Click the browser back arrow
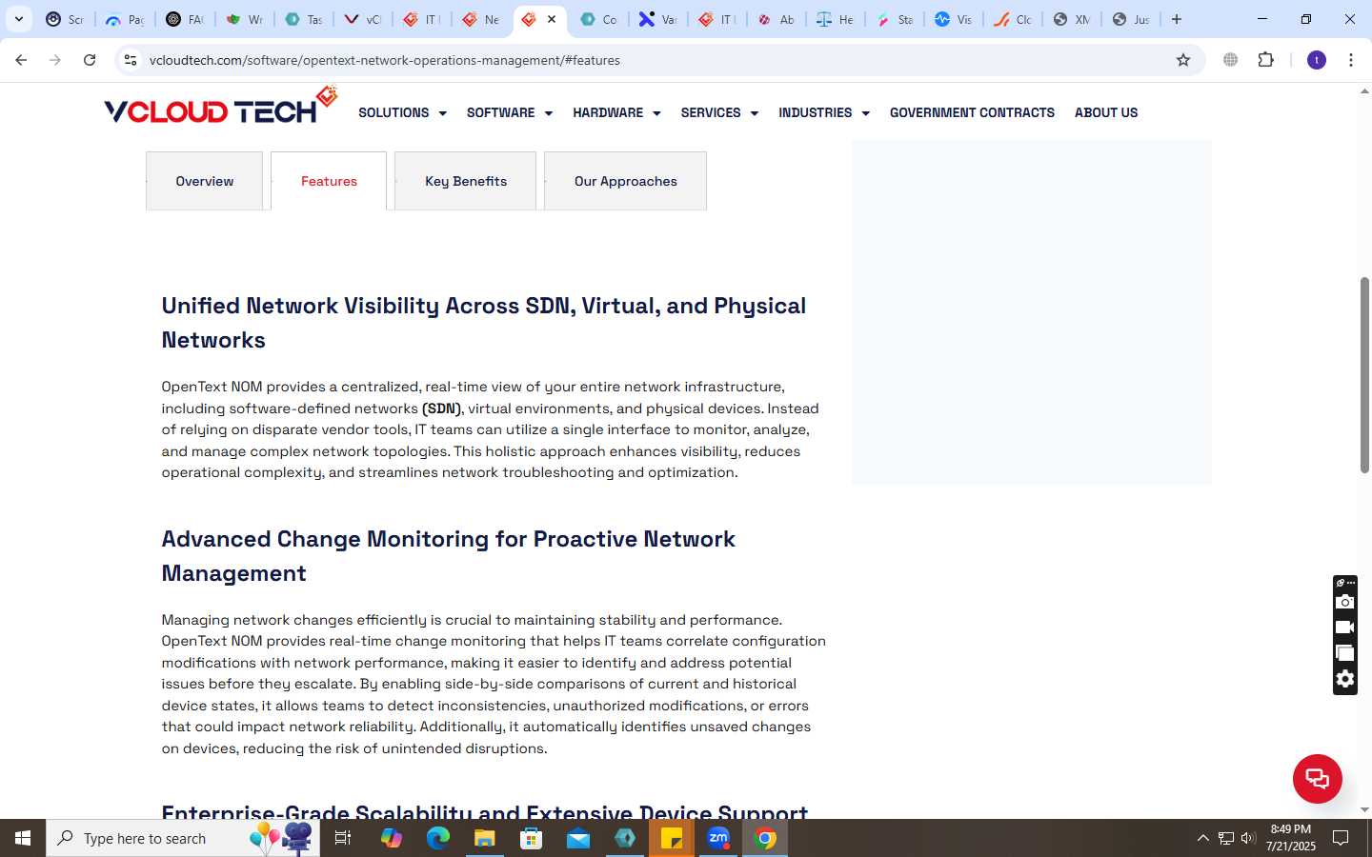The height and width of the screenshot is (857, 1372). (x=21, y=60)
